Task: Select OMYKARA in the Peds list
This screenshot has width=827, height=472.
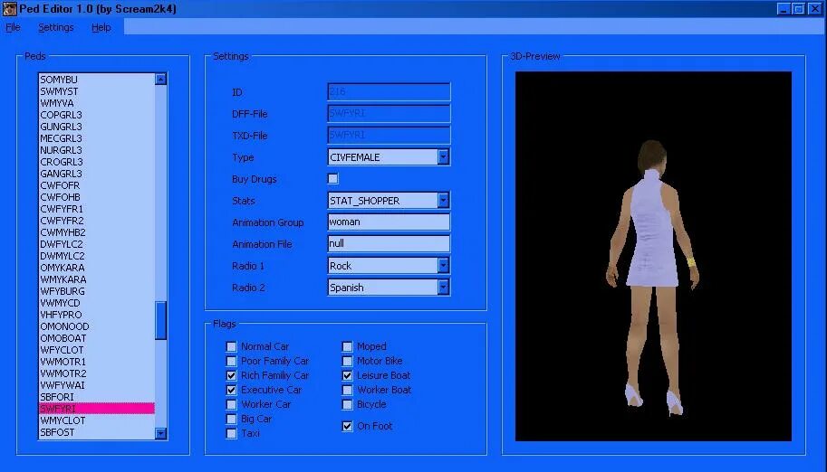Action: click(x=97, y=268)
